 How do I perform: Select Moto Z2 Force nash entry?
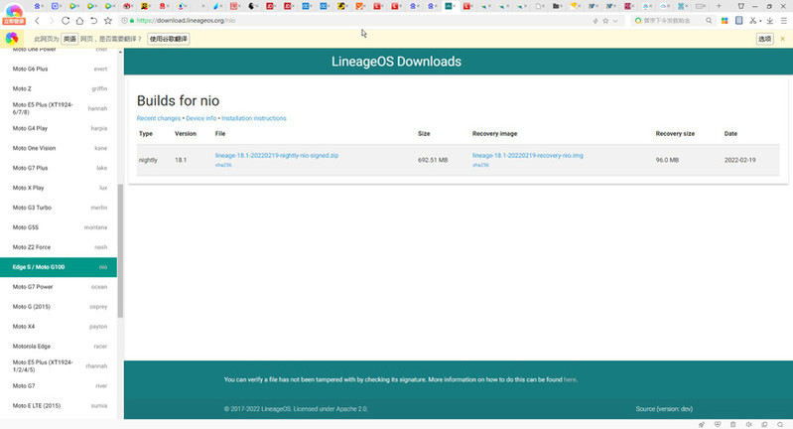(59, 247)
